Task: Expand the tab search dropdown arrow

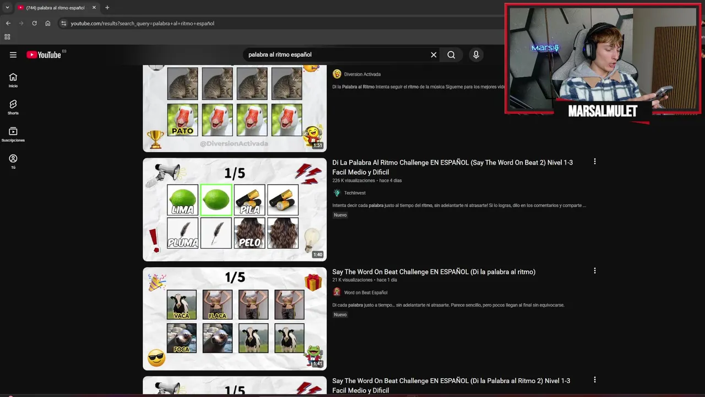Action: point(7,8)
